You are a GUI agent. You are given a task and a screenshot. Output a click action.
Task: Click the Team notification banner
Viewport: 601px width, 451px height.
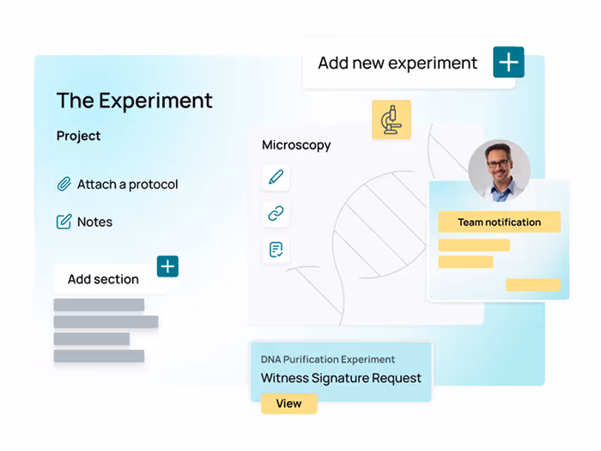500,222
